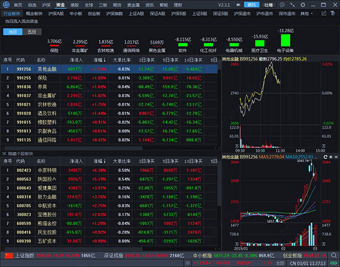
Task: Sort upper table by 涨幅 arrow header
Action: pos(100,60)
